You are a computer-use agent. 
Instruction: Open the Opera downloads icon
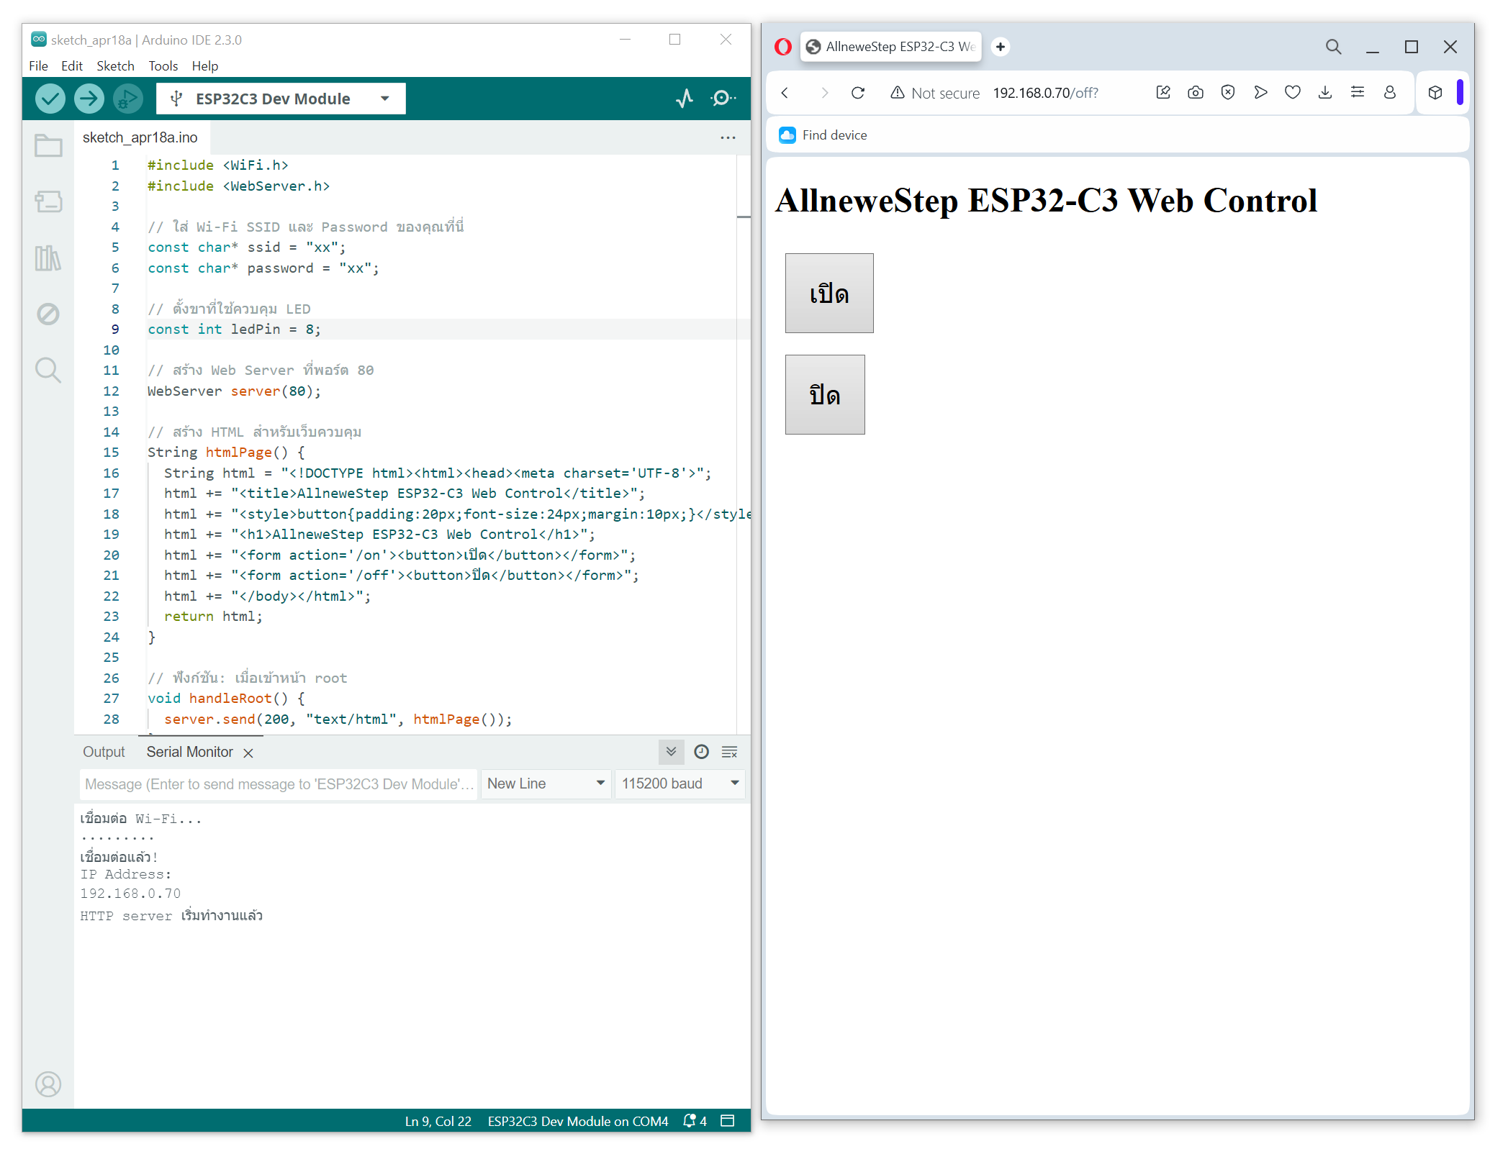click(x=1325, y=92)
